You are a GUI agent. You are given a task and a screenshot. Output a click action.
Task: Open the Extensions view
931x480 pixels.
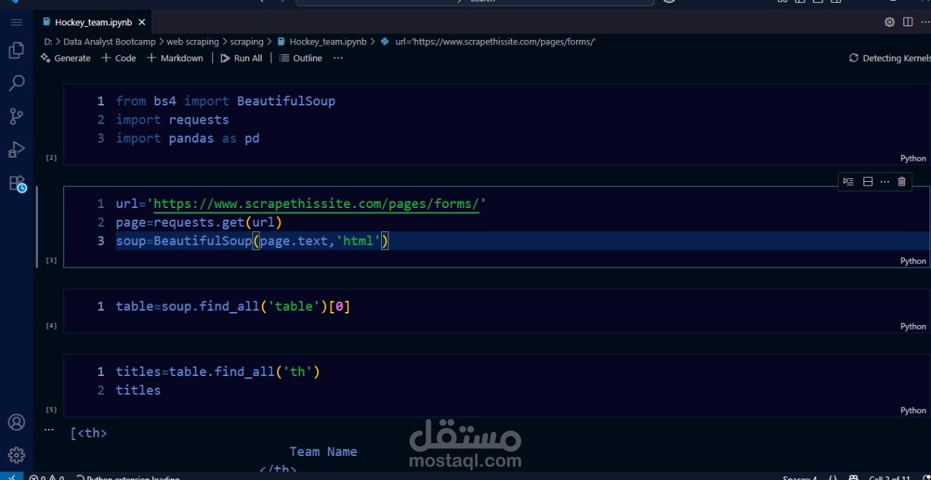click(17, 184)
